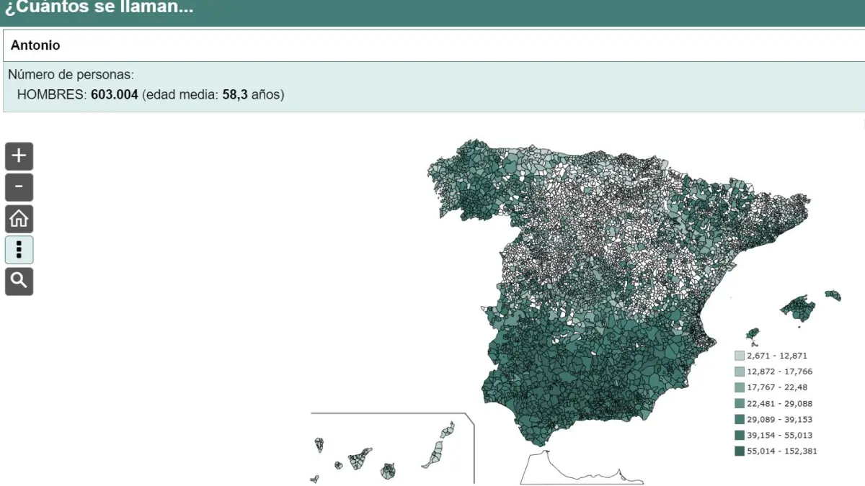Click Fuerteventura island in the Canary inset
This screenshot has width=865, height=486.
(435, 454)
